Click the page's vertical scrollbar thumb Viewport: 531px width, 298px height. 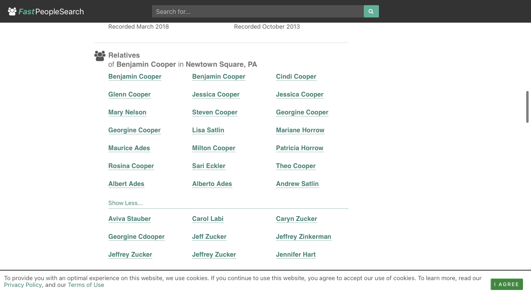click(527, 107)
